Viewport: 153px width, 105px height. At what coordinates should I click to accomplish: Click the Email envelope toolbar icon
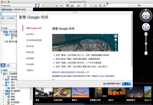pyautogui.click(x=92, y=5)
